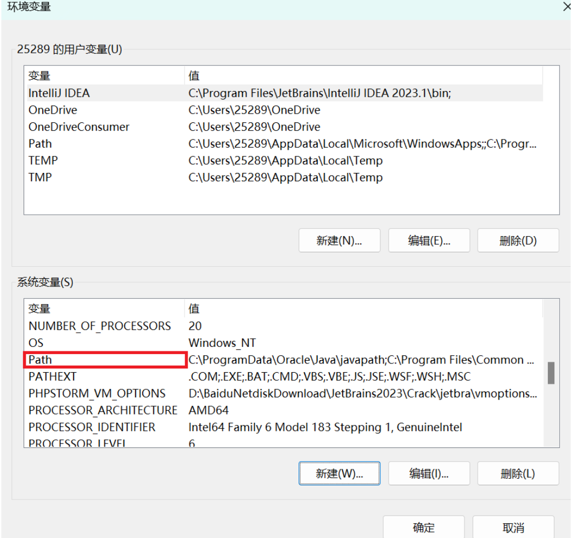Screen dimensions: 572x538
Task: Click 编辑(I) to edit the system variable
Action: click(x=429, y=473)
